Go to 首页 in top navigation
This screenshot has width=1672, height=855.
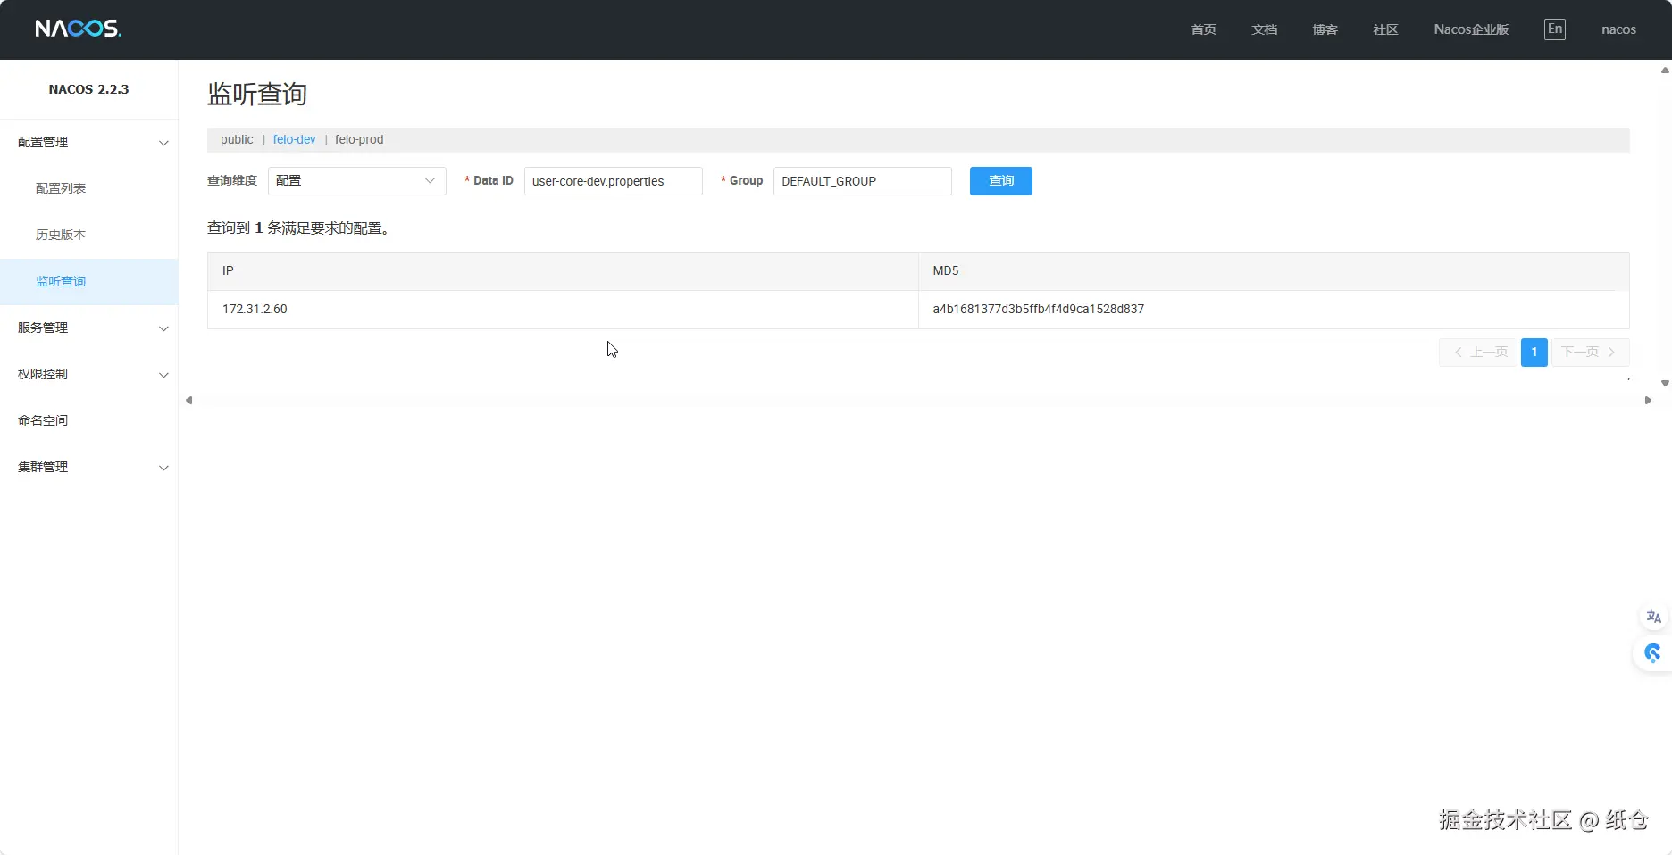pos(1203,29)
